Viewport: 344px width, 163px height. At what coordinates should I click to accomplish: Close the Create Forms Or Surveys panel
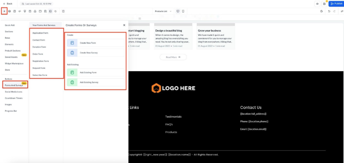click(124, 25)
